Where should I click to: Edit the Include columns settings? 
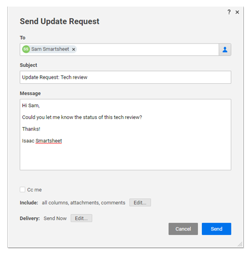point(140,203)
